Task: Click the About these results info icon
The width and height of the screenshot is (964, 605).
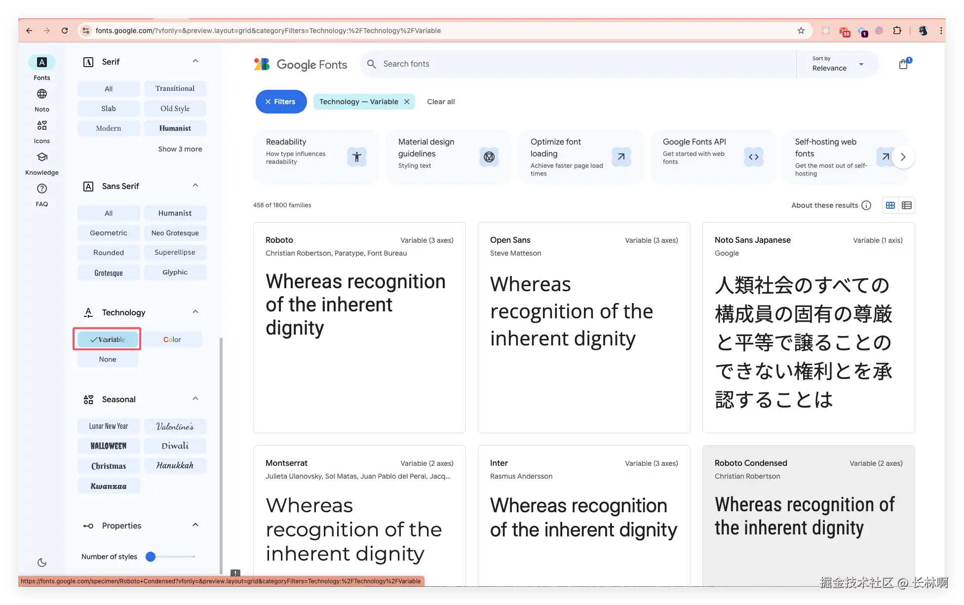Action: 866,205
